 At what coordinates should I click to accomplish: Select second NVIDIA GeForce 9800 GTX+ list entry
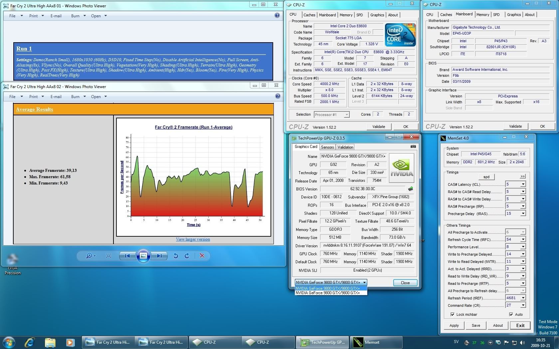[331, 293]
